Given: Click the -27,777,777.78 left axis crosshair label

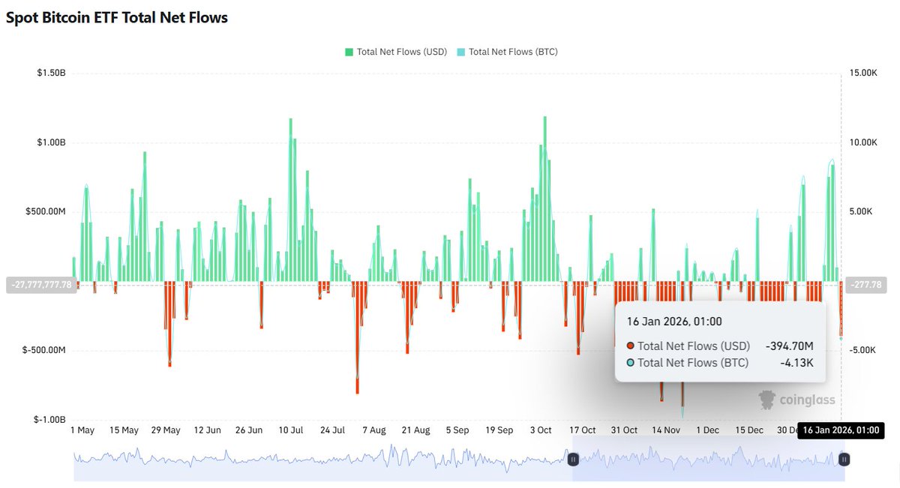Looking at the screenshot, I should pos(41,284).
